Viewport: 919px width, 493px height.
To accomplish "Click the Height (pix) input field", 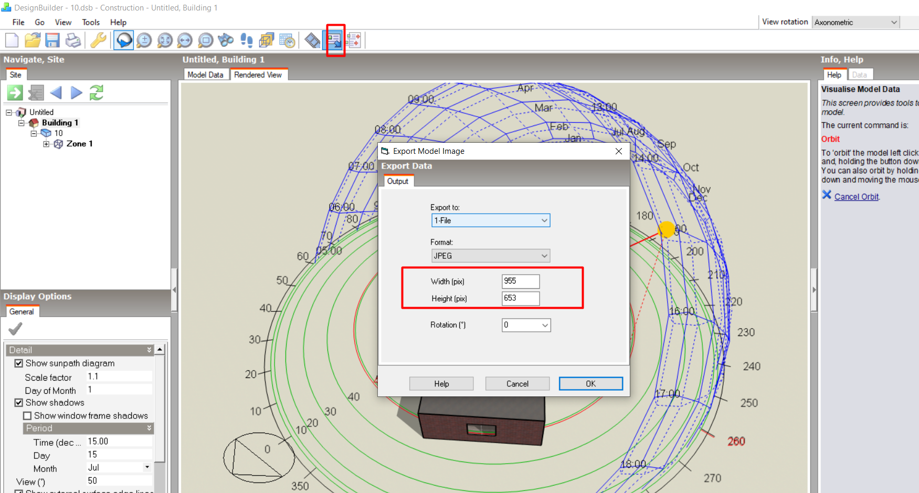I will (x=521, y=298).
